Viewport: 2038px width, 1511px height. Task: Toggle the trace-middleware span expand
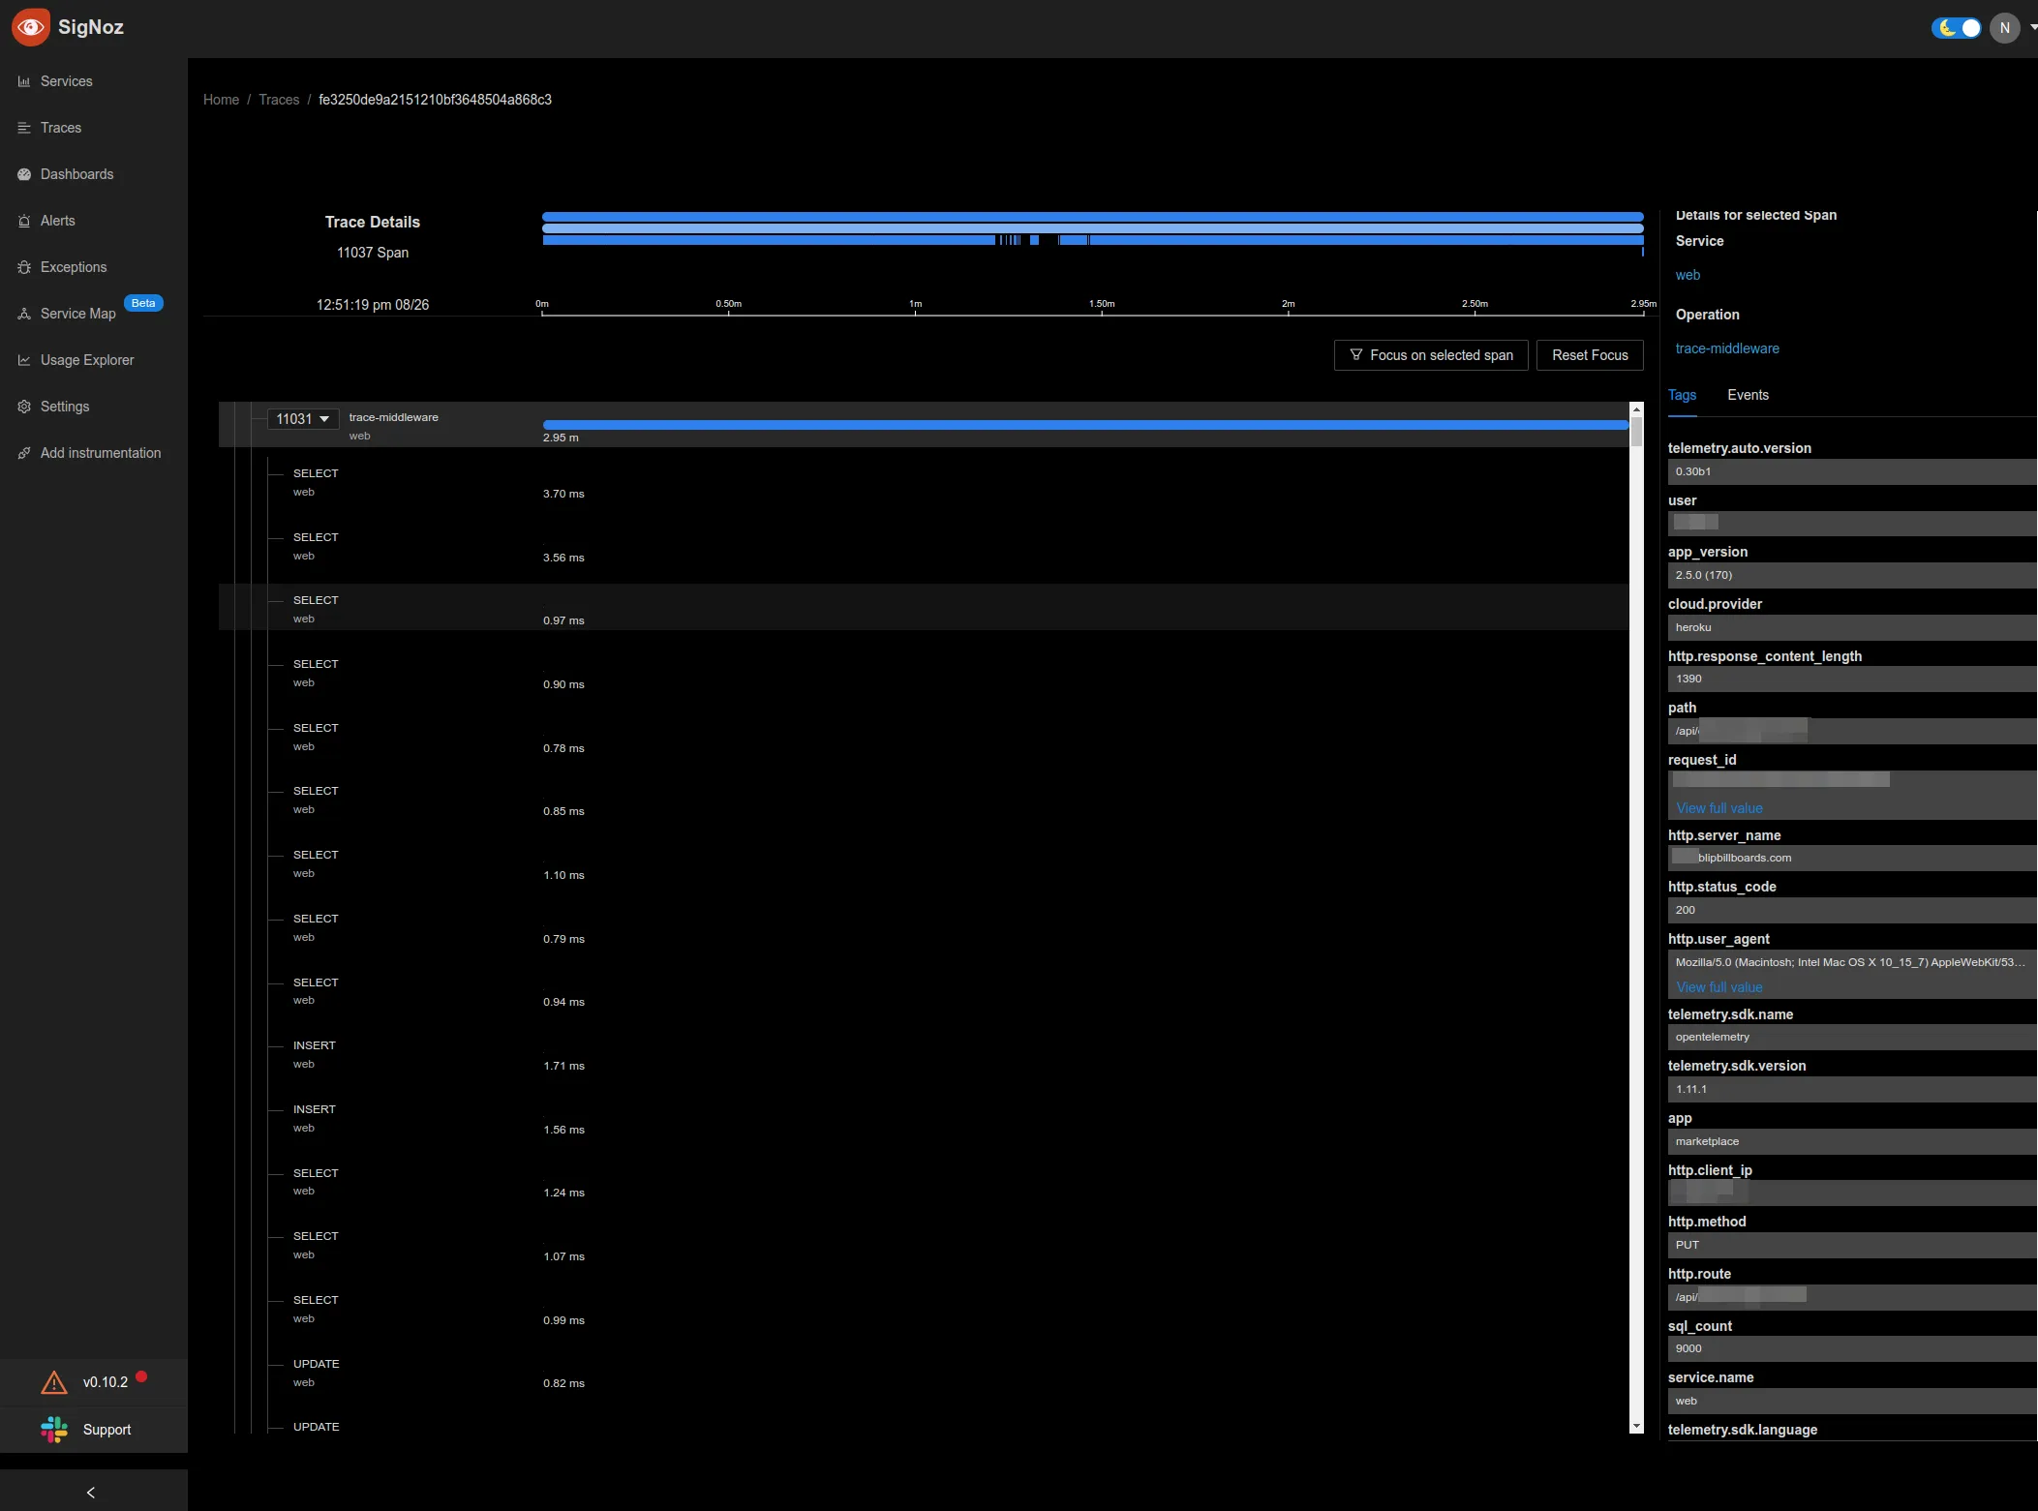pyautogui.click(x=325, y=417)
